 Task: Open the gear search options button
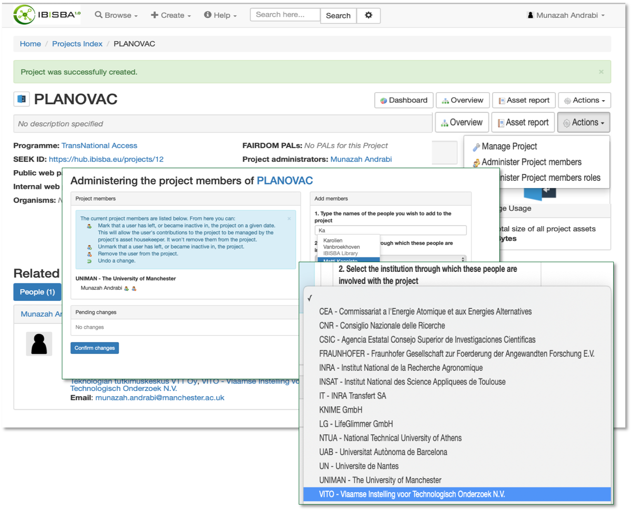(x=369, y=15)
